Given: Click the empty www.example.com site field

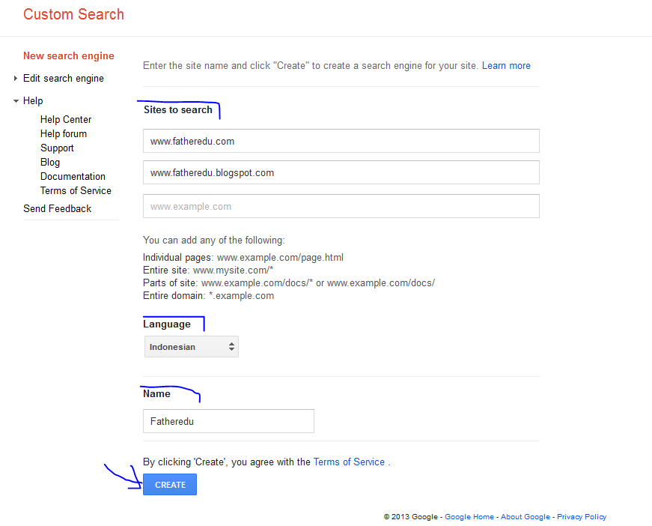Looking at the screenshot, I should pyautogui.click(x=341, y=206).
